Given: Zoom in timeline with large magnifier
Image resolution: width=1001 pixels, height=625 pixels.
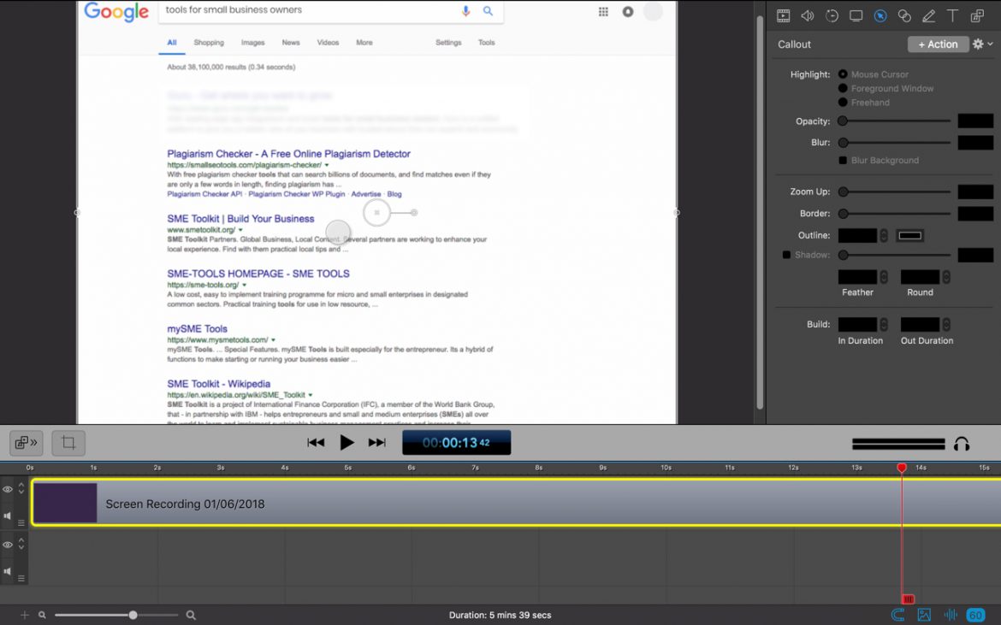Looking at the screenshot, I should coord(190,615).
